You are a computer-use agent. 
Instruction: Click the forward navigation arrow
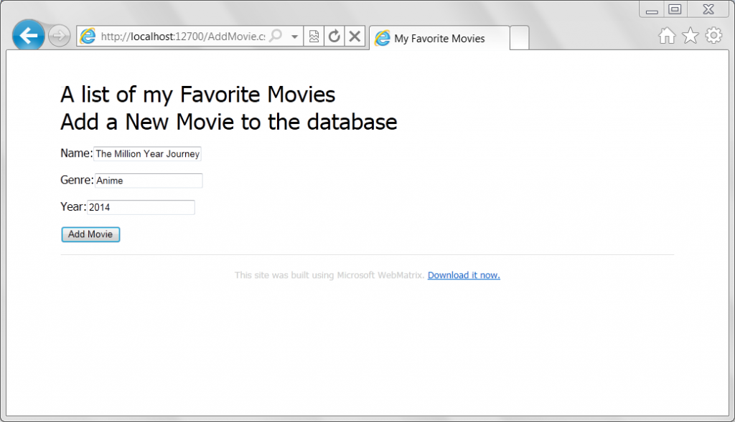click(59, 36)
